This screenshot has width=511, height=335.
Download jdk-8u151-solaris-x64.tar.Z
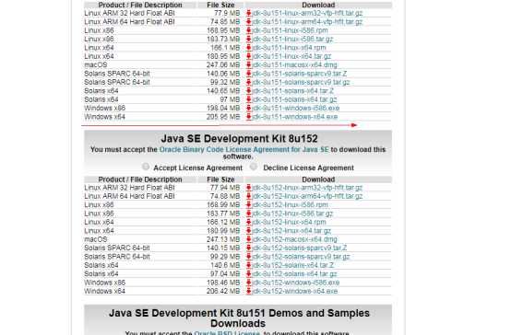[293, 91]
